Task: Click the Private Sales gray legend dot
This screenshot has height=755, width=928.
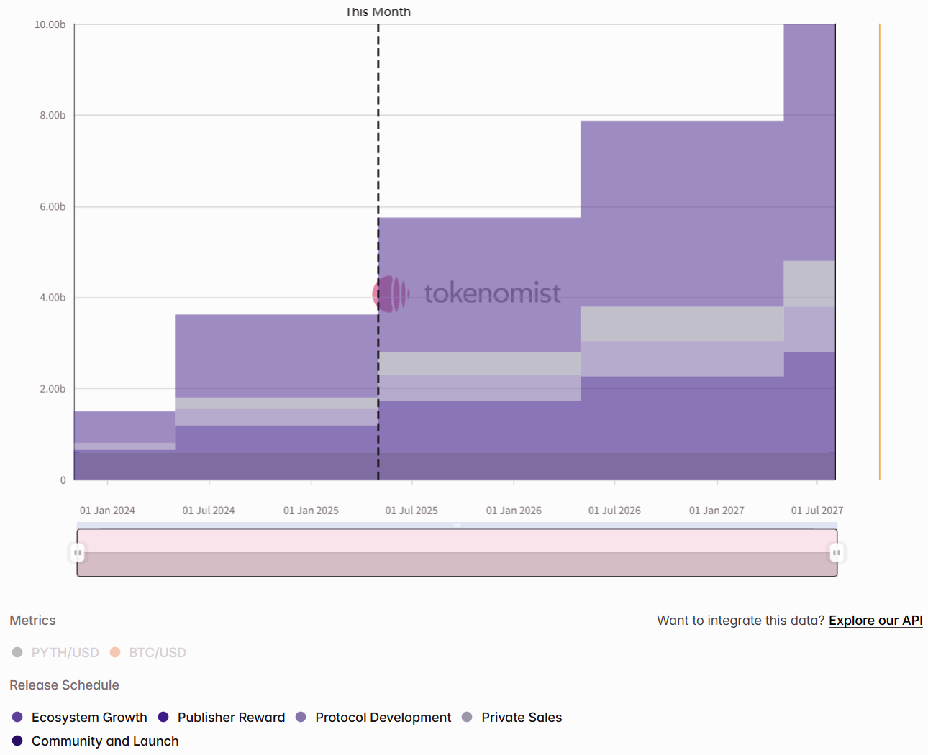Action: [467, 717]
